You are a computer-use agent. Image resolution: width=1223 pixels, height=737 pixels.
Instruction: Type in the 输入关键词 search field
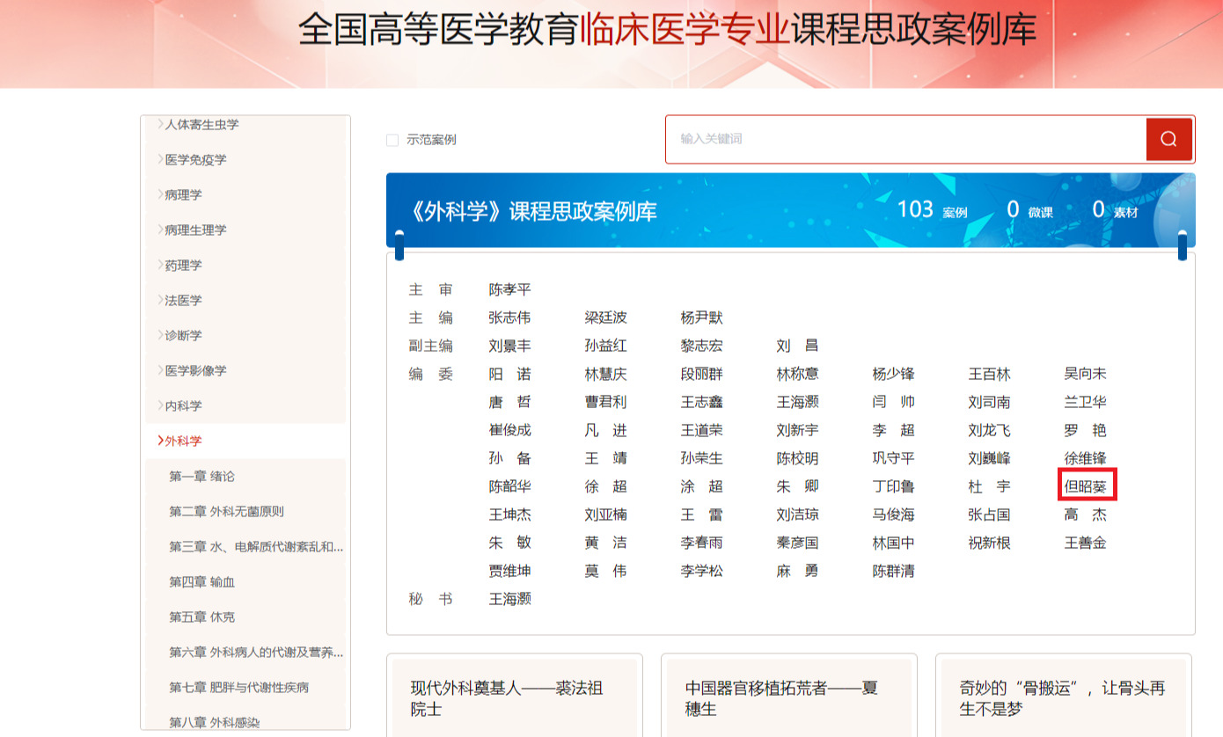[x=906, y=139]
